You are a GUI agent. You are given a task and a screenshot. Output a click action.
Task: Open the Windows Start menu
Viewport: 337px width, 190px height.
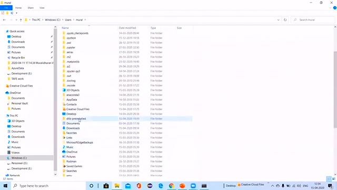(5, 186)
